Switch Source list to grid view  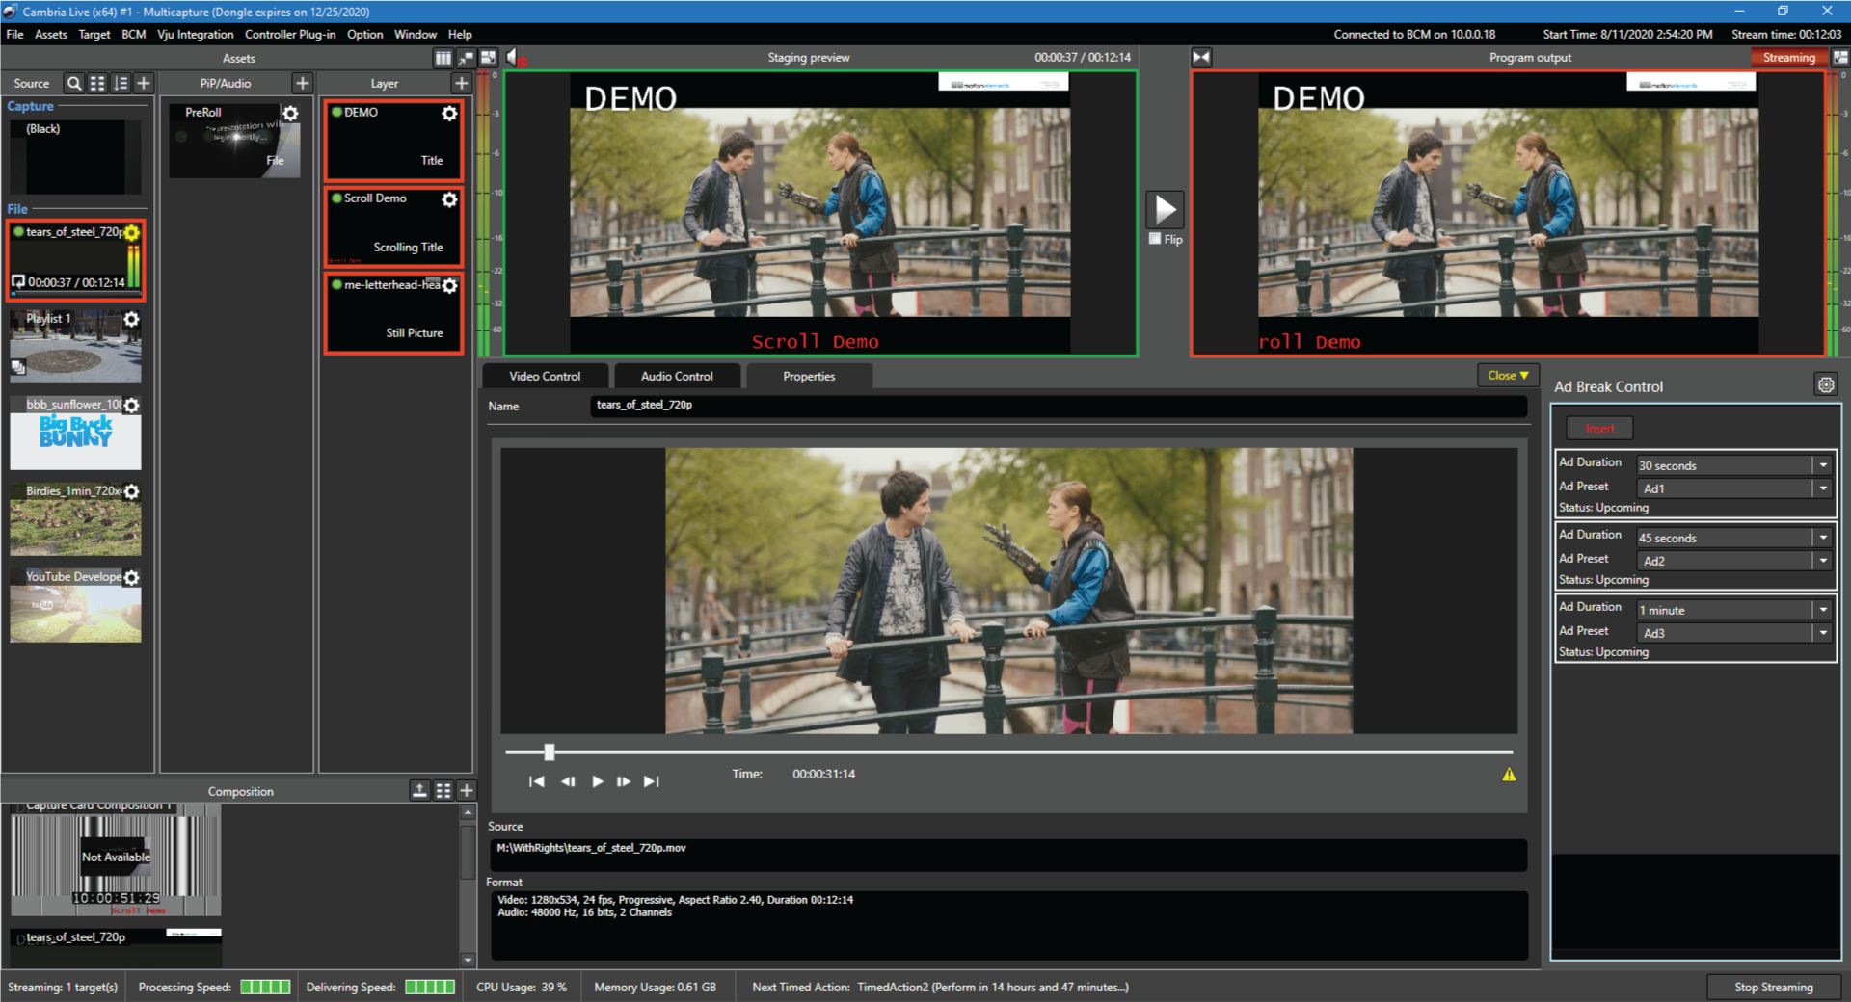tap(97, 83)
